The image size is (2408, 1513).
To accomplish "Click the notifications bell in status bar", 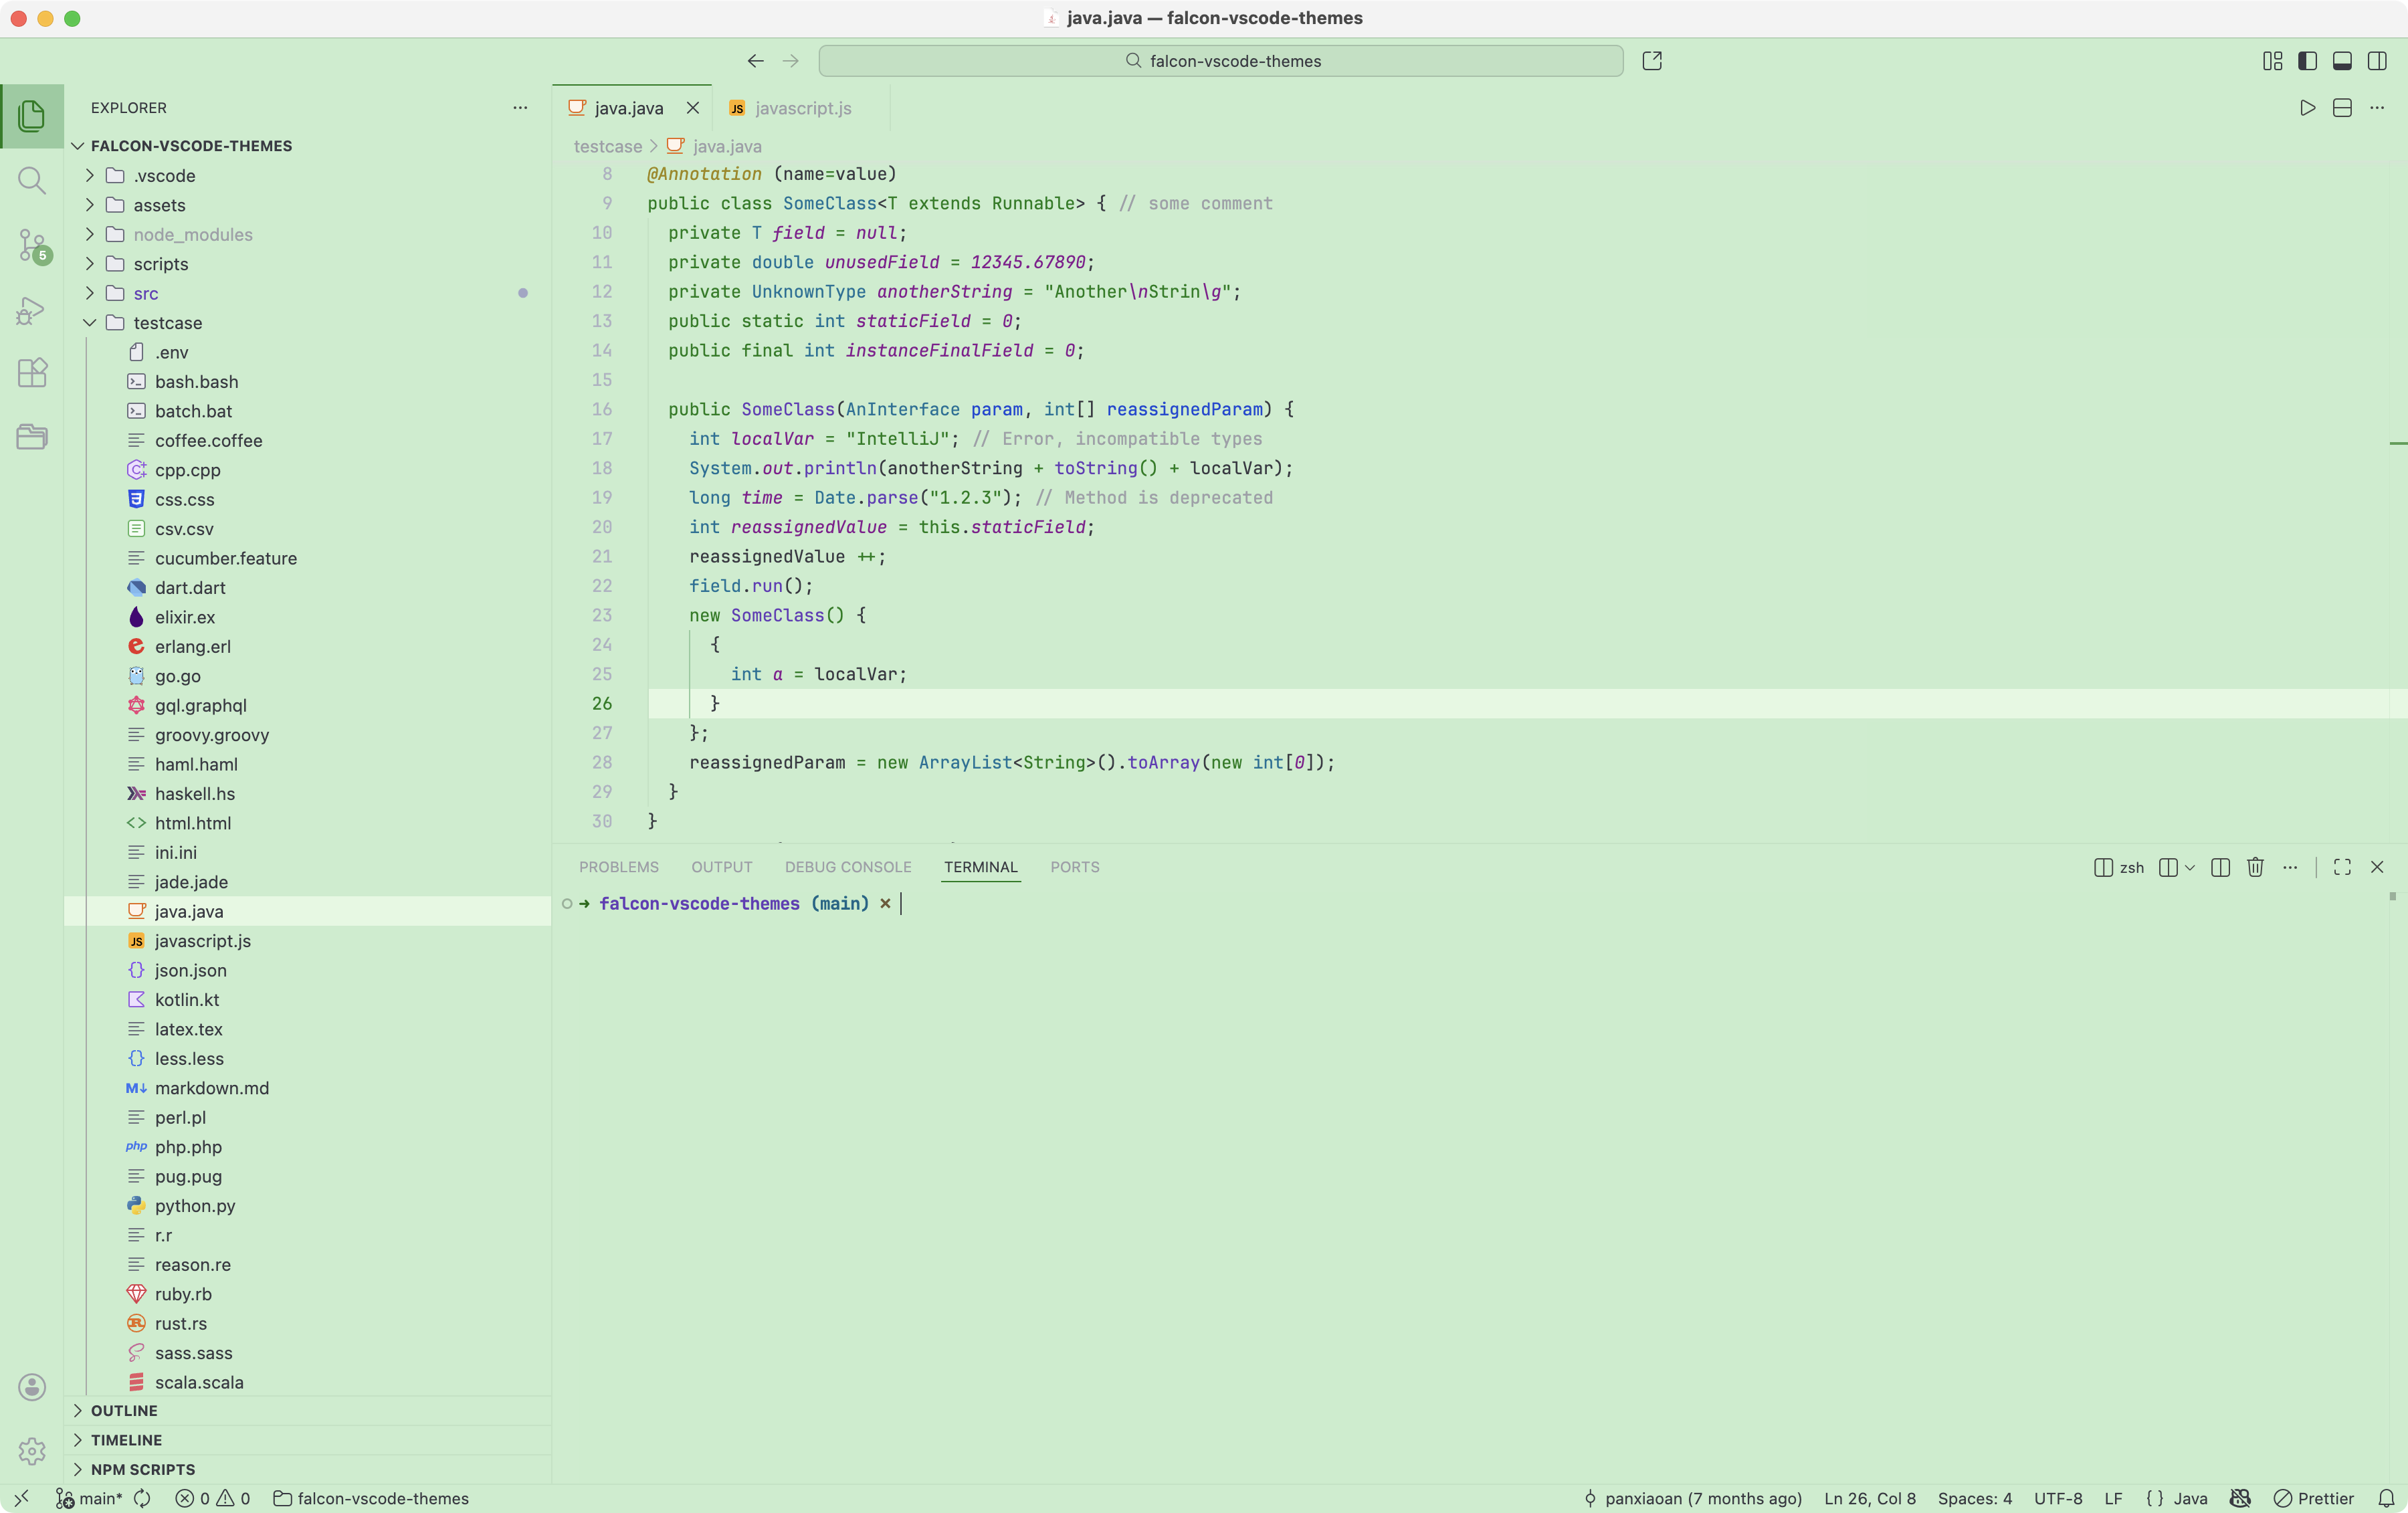I will point(2386,1498).
